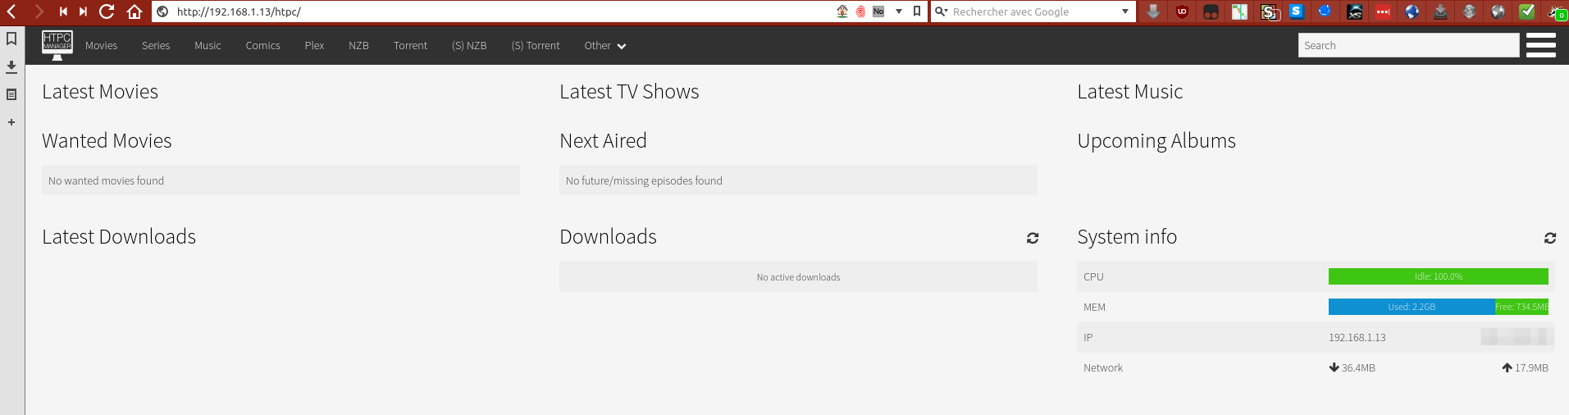1569x415 pixels.
Task: Refresh the System info panel
Action: 1550,238
